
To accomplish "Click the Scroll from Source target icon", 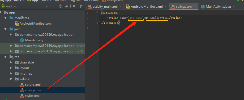I will [61, 6].
